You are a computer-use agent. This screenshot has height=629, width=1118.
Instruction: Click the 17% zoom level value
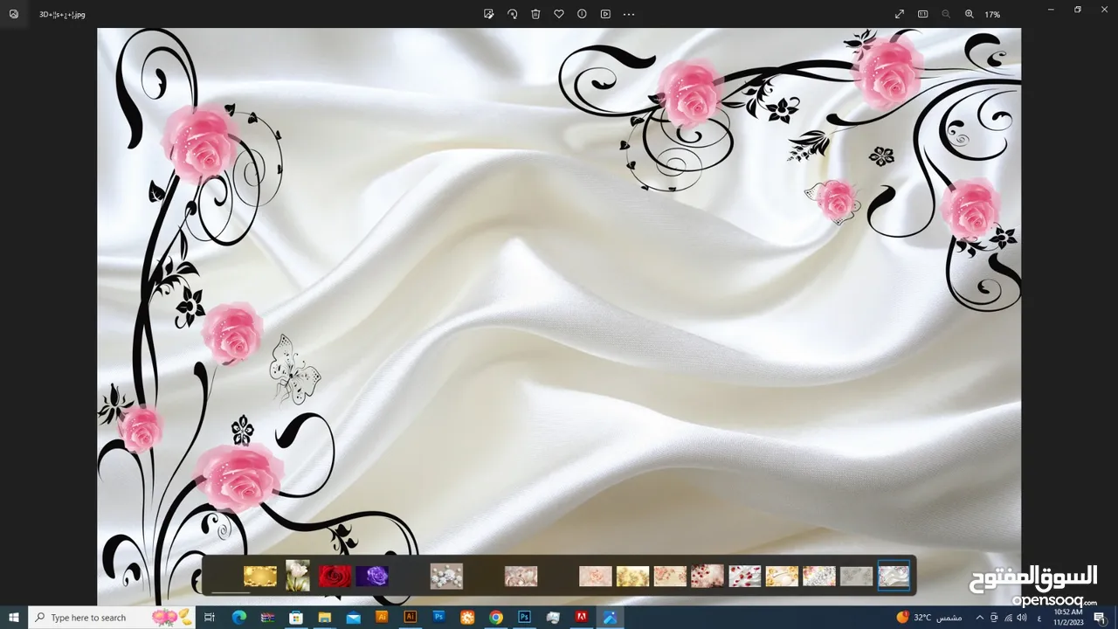point(992,15)
